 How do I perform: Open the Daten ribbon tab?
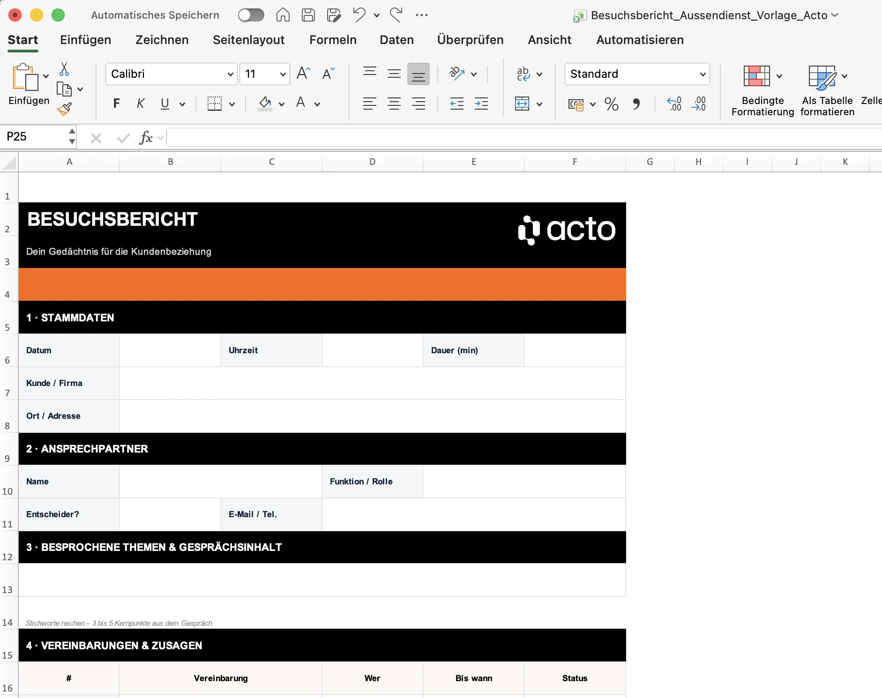[x=396, y=40]
